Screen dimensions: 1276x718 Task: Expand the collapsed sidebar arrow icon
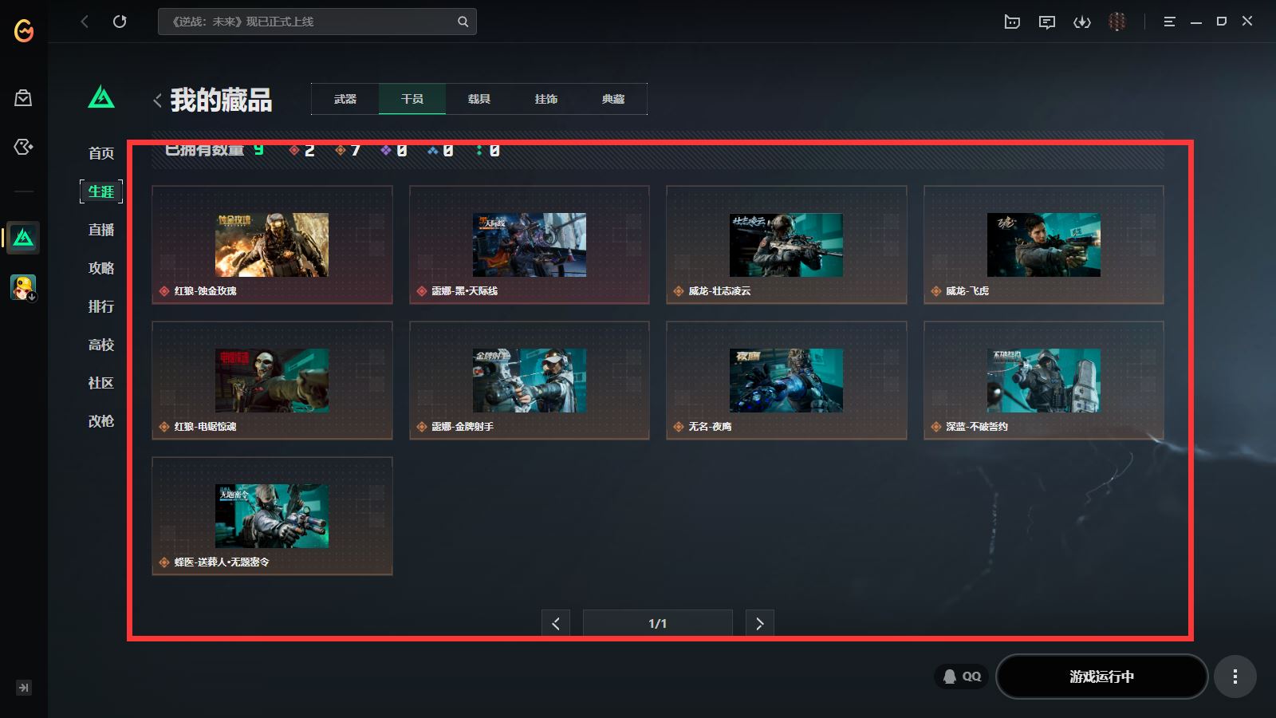tap(23, 688)
